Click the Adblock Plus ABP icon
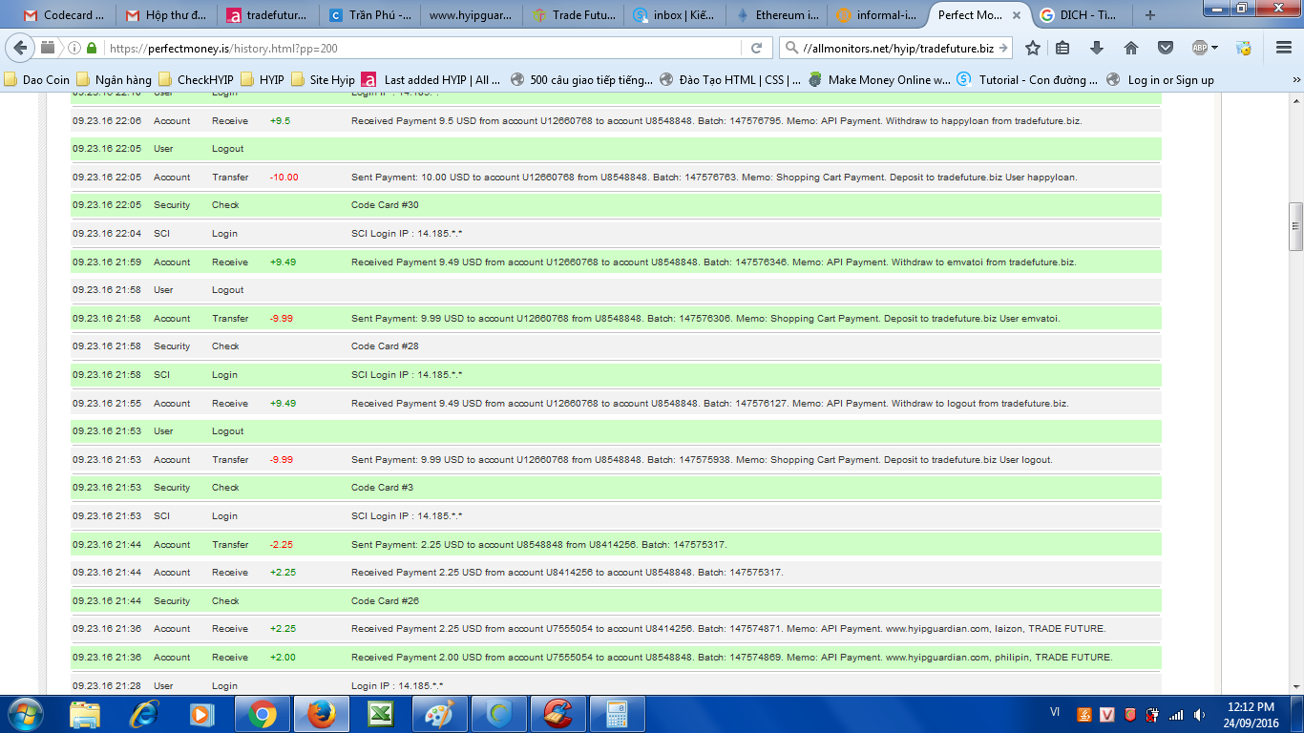1304x733 pixels. tap(1200, 48)
